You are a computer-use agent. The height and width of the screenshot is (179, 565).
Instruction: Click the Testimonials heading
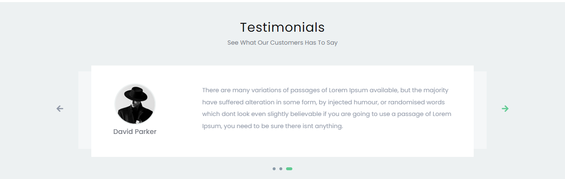click(282, 27)
